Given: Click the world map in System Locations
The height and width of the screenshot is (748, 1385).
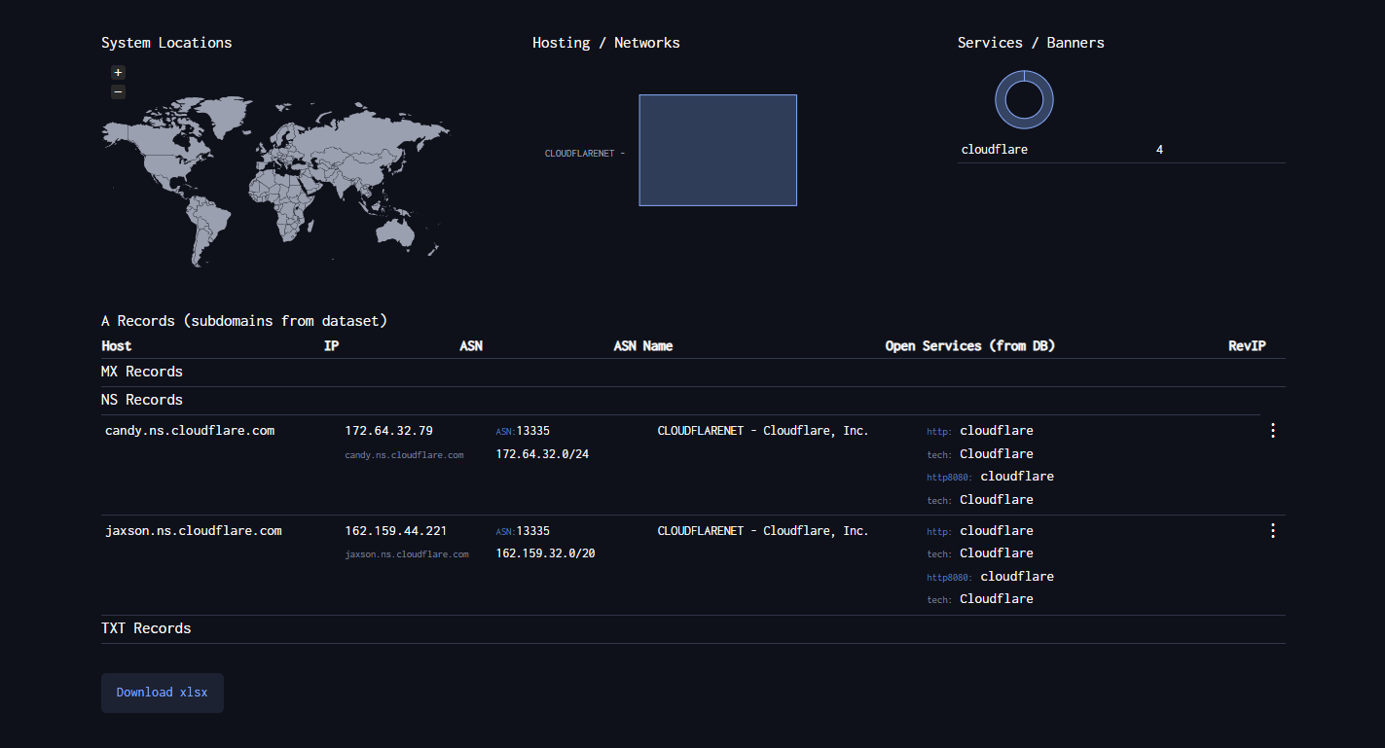Looking at the screenshot, I should tap(275, 181).
